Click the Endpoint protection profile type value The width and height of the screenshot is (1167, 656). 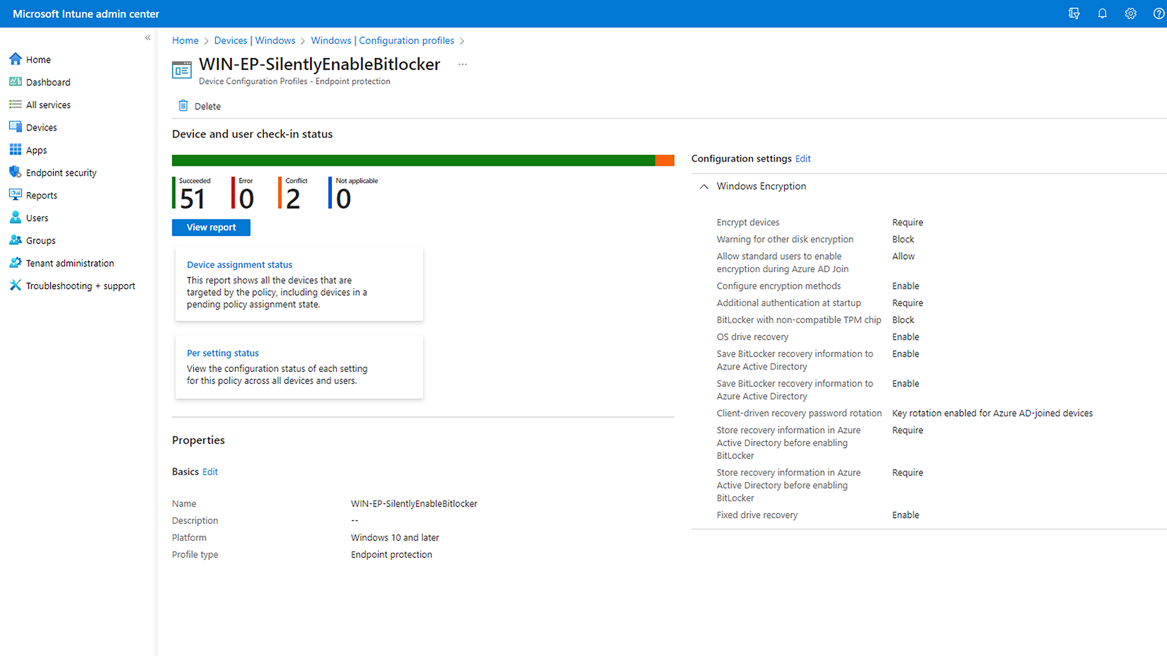(x=391, y=554)
